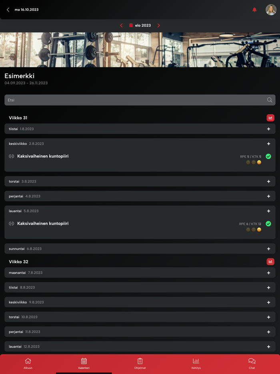Add workout on lauantai 5.8.2023

click(268, 211)
